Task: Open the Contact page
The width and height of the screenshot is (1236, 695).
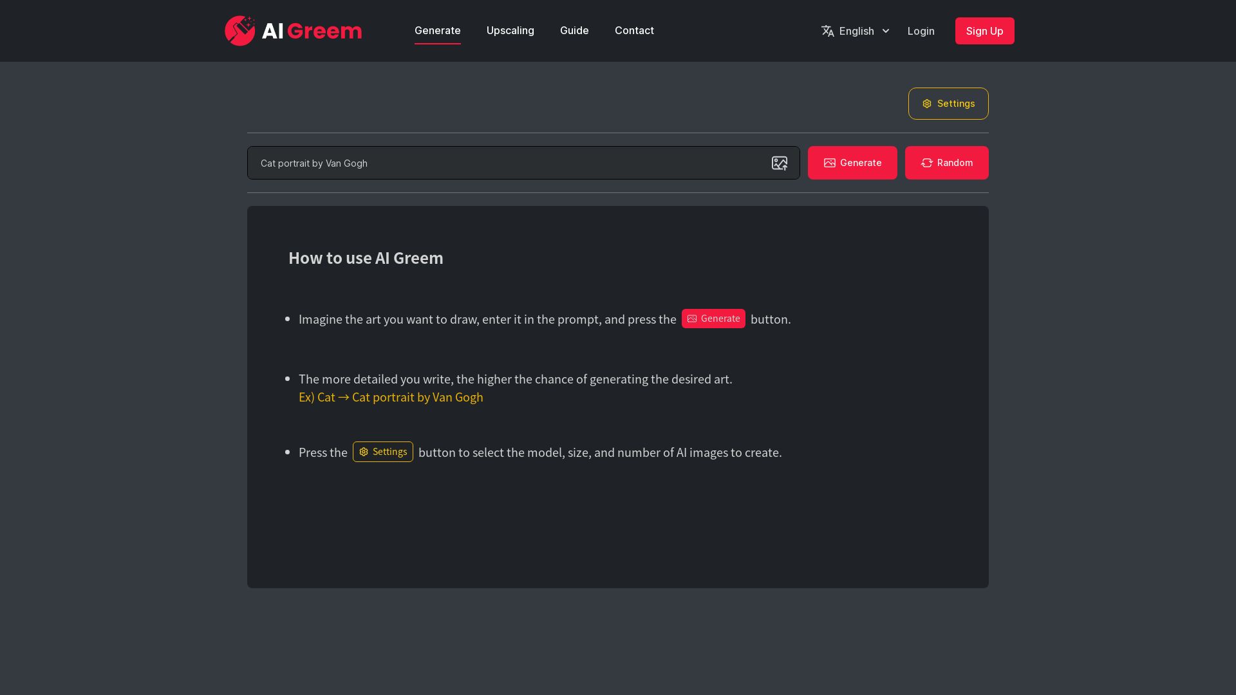Action: pos(634,30)
